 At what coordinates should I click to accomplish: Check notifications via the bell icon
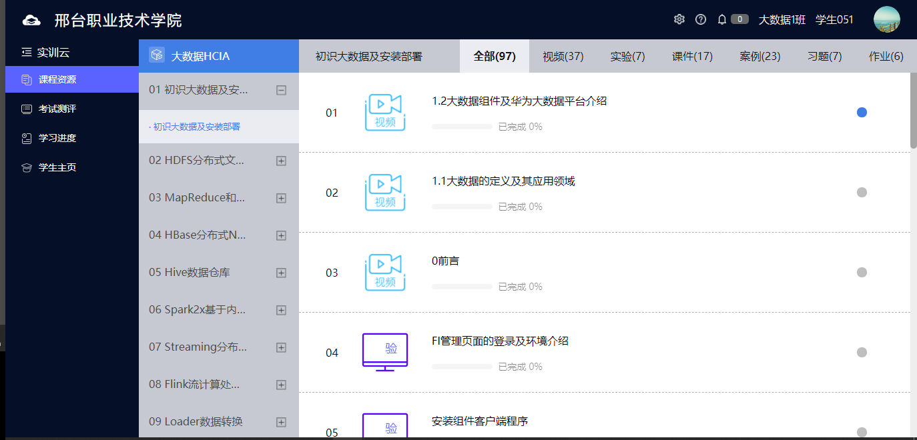coord(721,19)
